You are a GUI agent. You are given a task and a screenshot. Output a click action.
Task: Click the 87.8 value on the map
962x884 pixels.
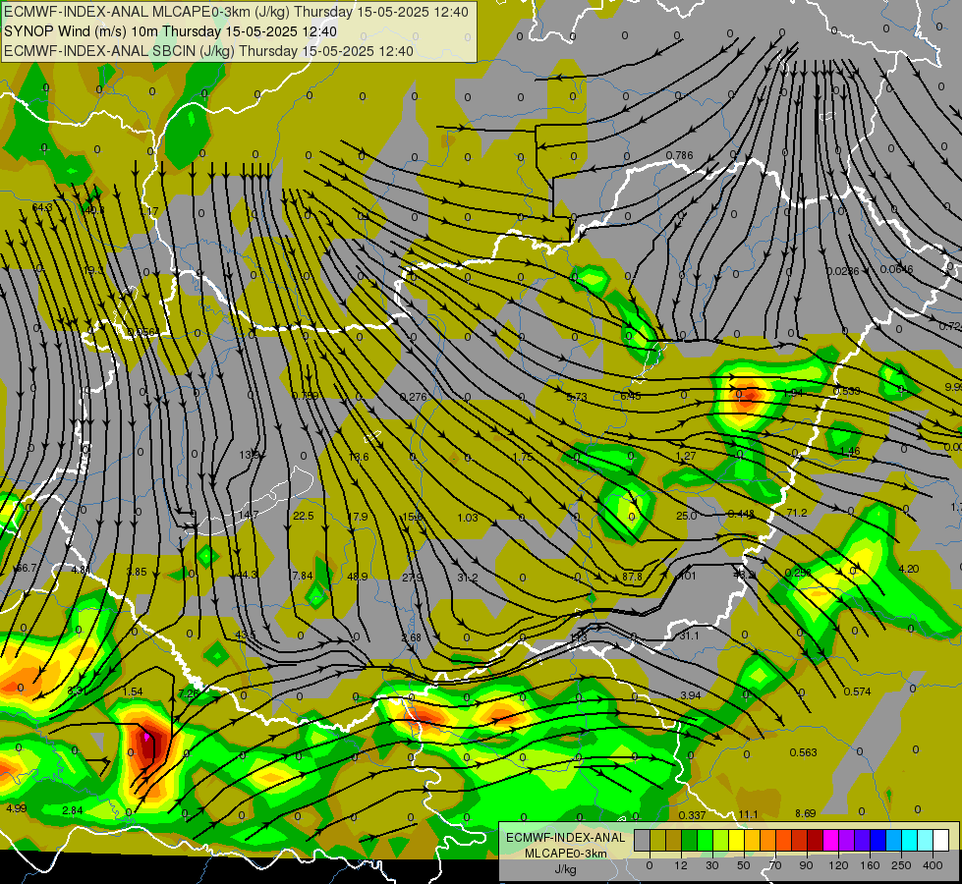point(632,577)
